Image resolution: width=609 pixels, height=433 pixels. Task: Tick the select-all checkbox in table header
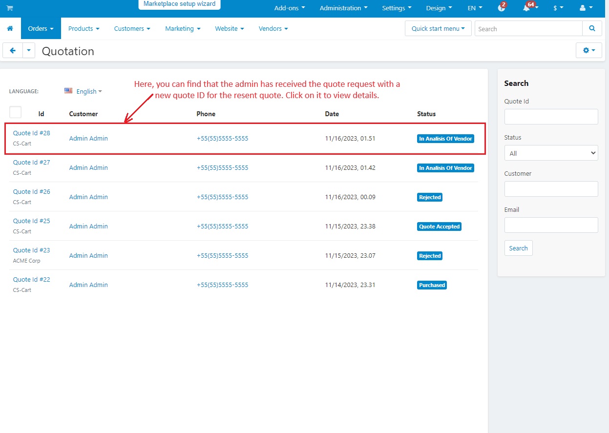coord(15,112)
